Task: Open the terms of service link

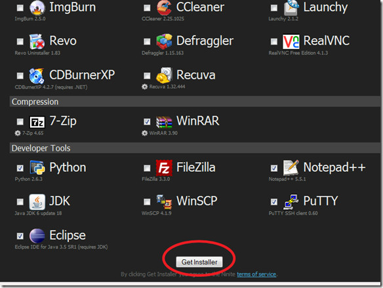Action: point(256,274)
